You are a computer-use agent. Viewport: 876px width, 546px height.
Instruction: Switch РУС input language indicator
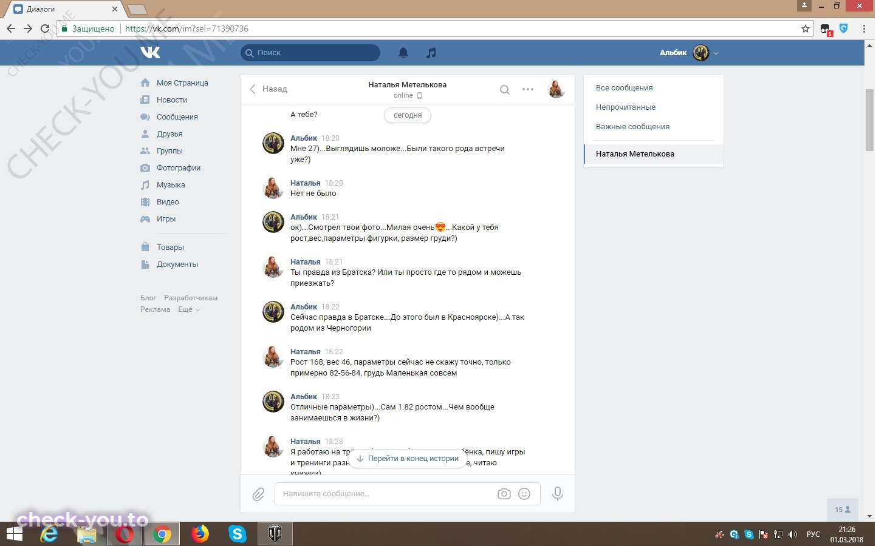click(x=813, y=534)
